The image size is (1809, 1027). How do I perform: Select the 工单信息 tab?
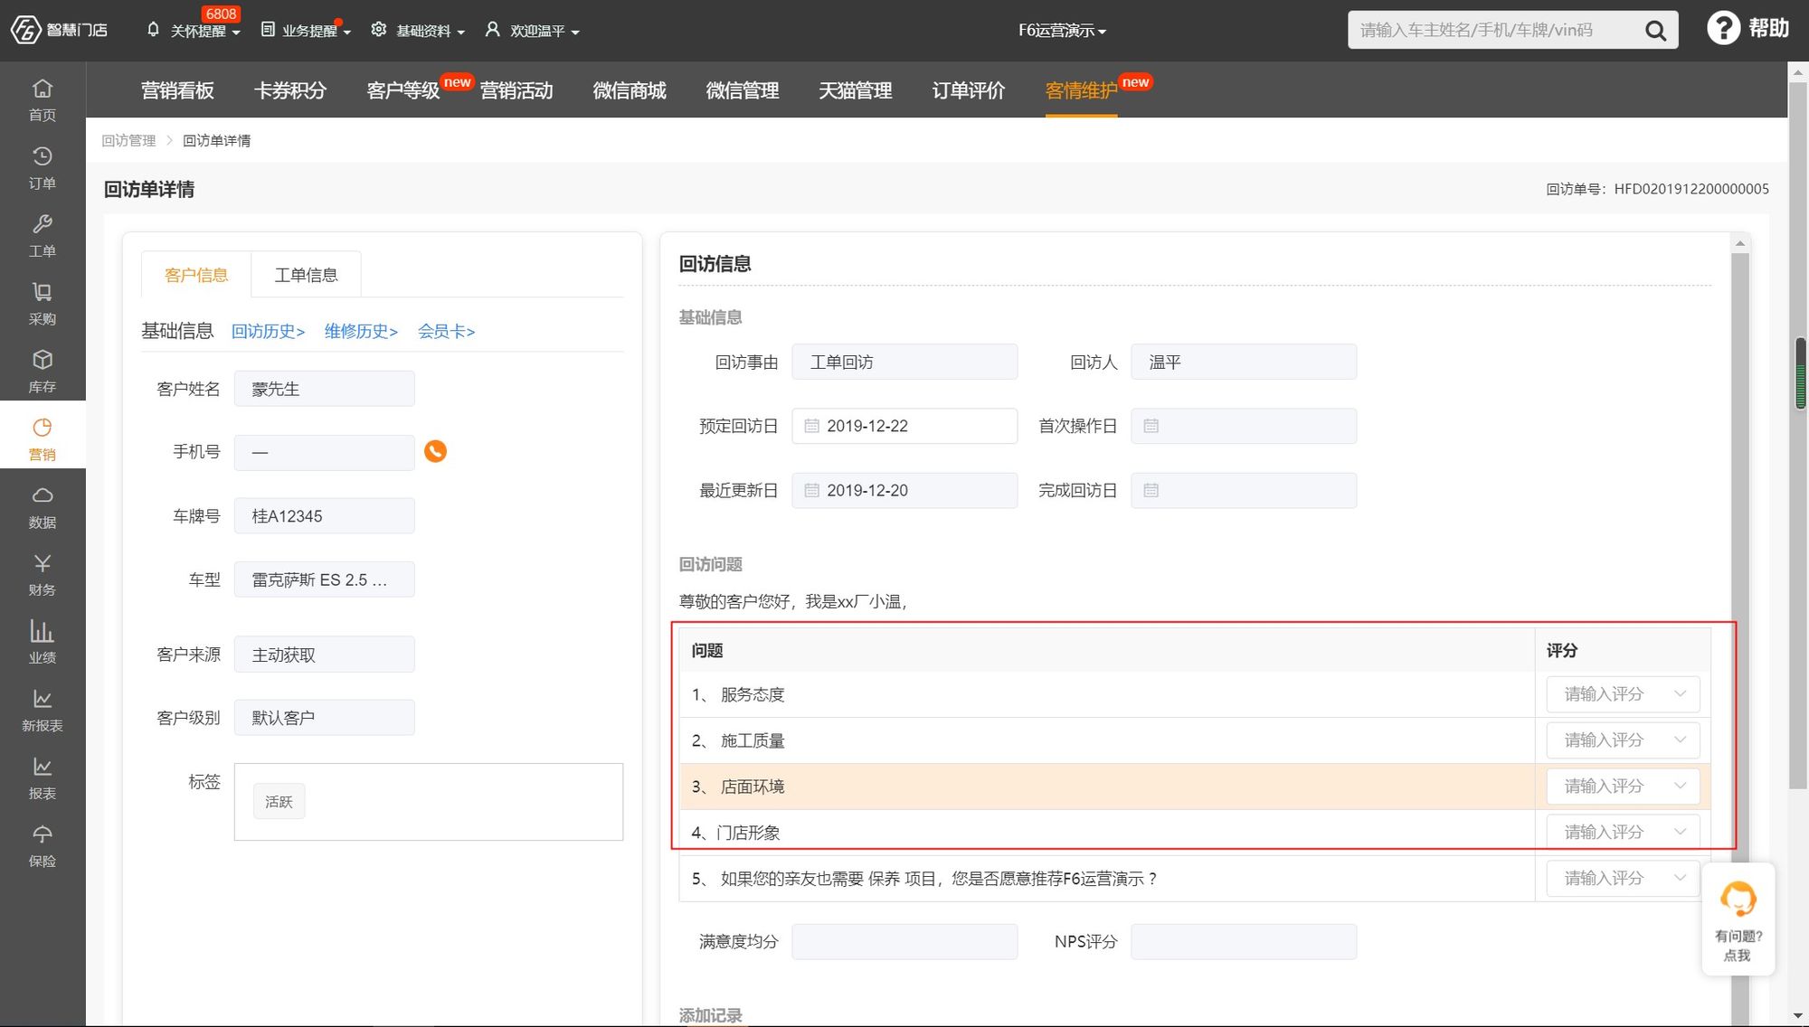(306, 275)
